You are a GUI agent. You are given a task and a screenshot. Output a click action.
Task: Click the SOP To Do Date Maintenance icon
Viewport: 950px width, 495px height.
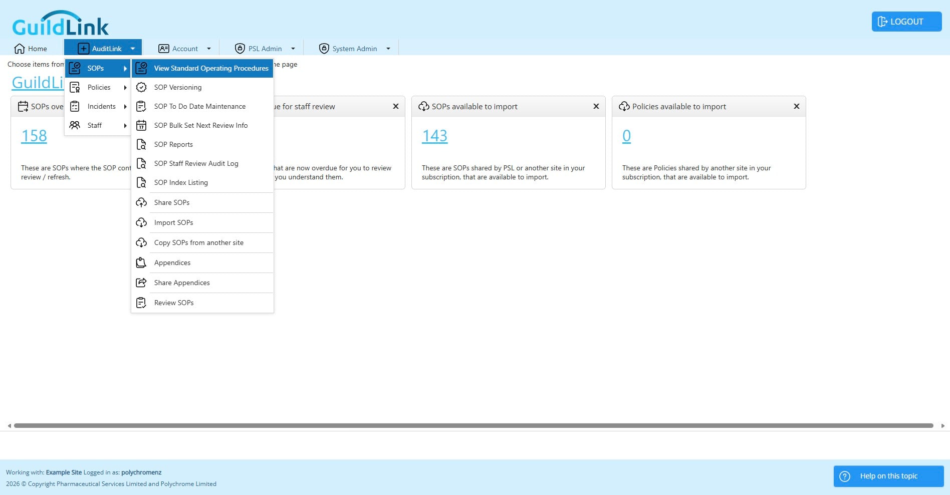tap(141, 106)
